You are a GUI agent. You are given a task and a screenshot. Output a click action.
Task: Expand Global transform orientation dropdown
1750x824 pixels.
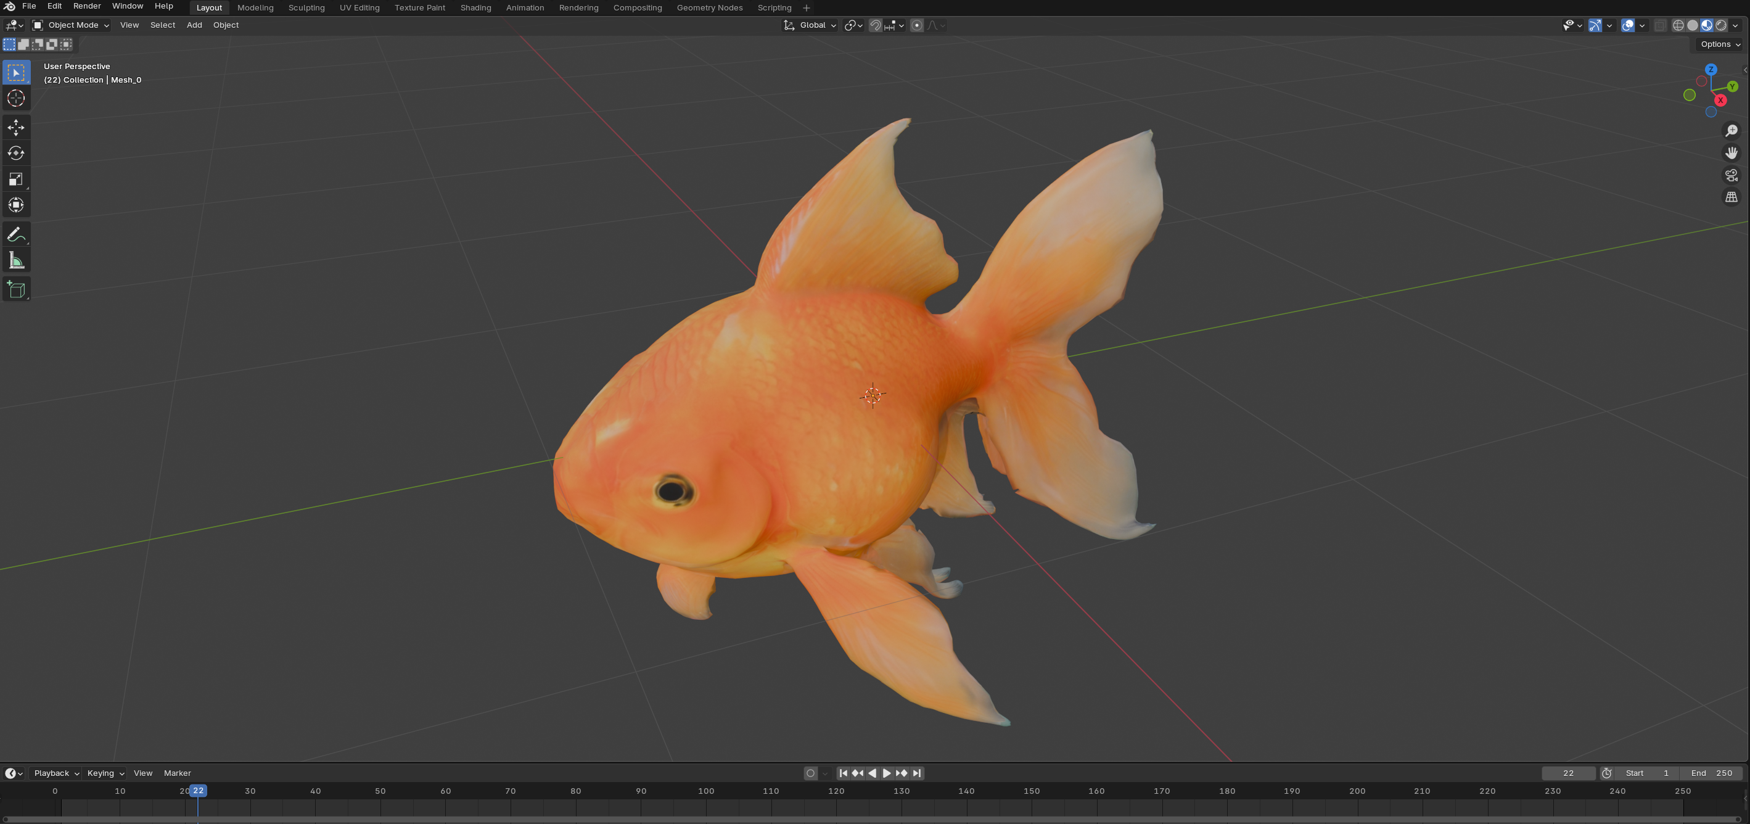810,25
